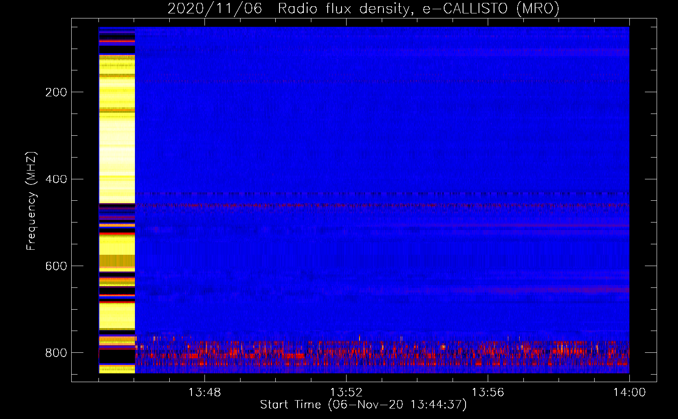Click the "Start Time (06-Nov-20 13:44:37)" label
Viewport: 678px width, 419px height.
(x=363, y=405)
